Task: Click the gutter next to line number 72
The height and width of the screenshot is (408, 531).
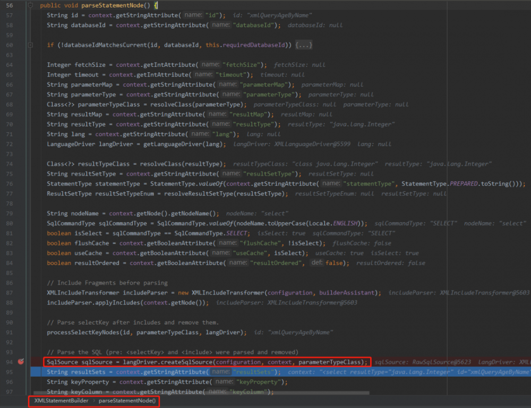Action: (x=21, y=144)
